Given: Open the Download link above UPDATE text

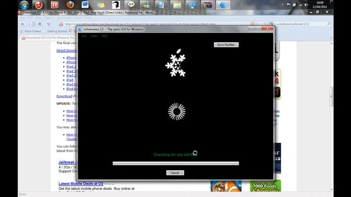Looking at the screenshot, I should (x=64, y=96).
